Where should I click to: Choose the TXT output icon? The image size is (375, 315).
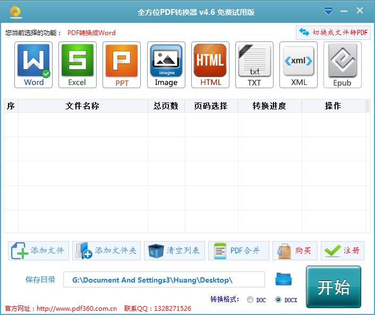254,65
